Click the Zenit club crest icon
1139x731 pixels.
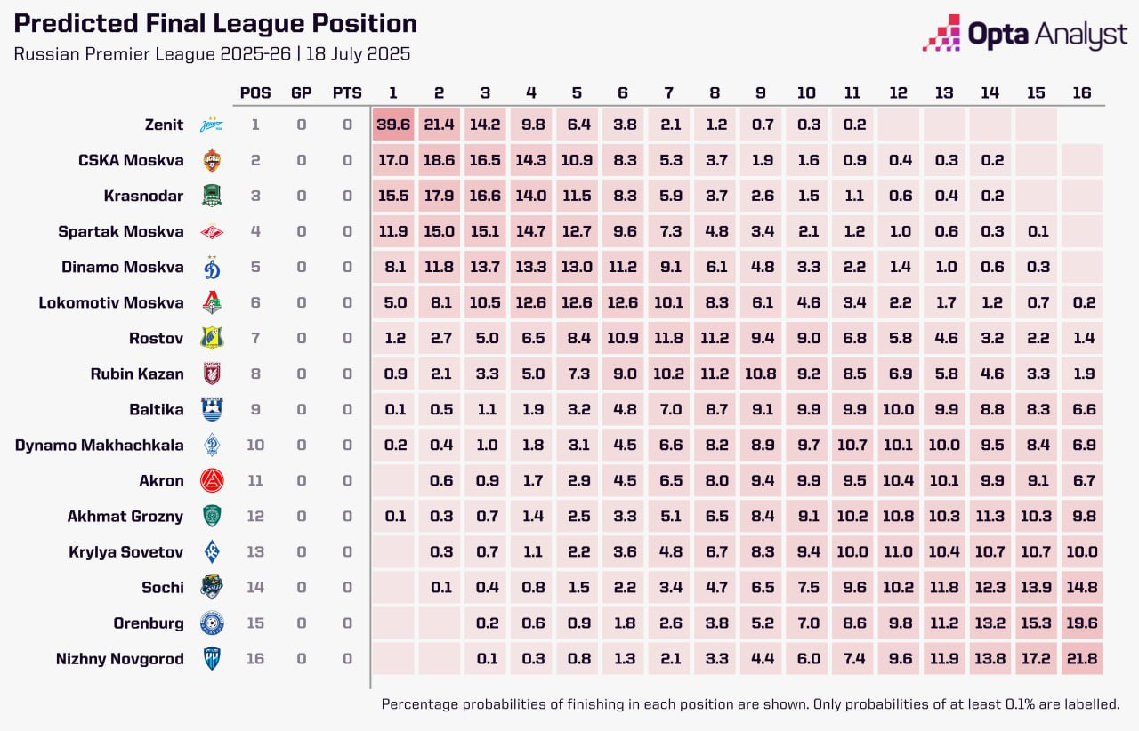click(212, 125)
